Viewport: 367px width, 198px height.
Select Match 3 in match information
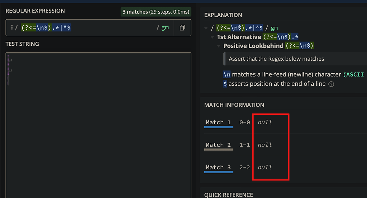point(218,167)
